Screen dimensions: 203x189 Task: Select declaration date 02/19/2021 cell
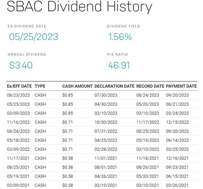pos(106,185)
